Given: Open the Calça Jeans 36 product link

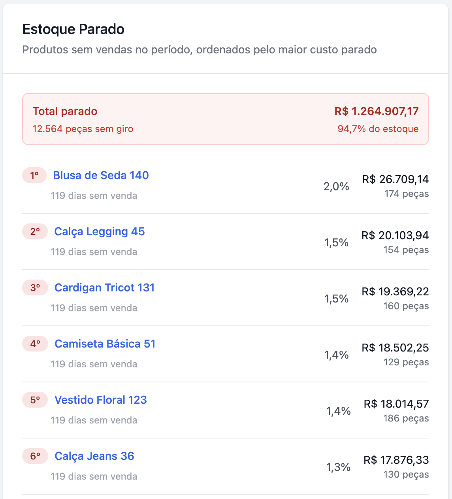Looking at the screenshot, I should 94,456.
